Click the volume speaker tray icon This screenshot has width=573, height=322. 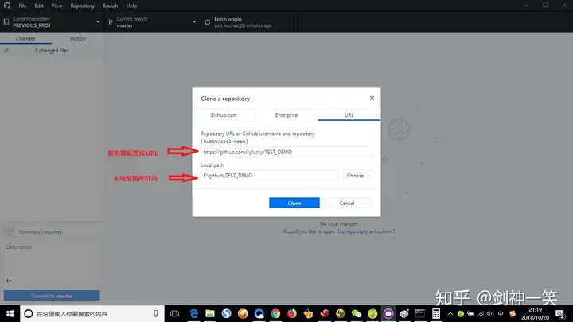[x=490, y=313]
